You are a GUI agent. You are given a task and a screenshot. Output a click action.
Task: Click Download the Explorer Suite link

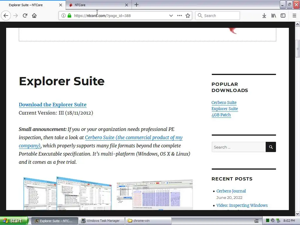click(53, 105)
